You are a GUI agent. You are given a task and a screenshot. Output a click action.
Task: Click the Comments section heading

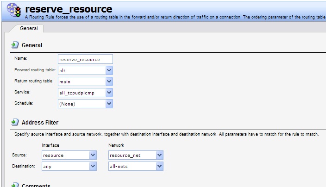click(x=36, y=185)
